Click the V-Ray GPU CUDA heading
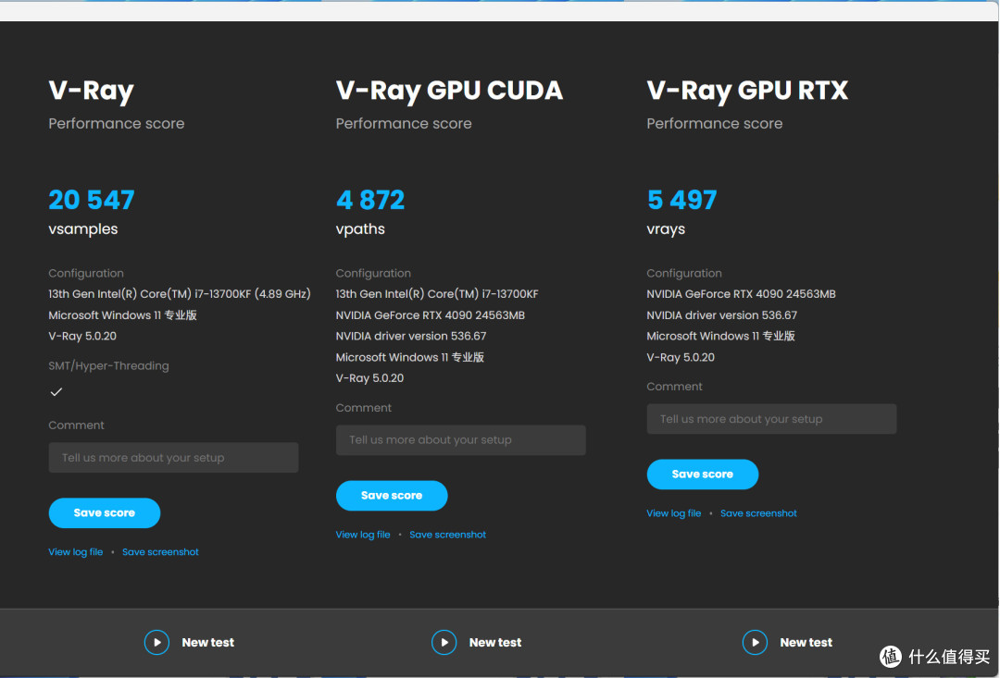1000x678 pixels. pos(449,91)
